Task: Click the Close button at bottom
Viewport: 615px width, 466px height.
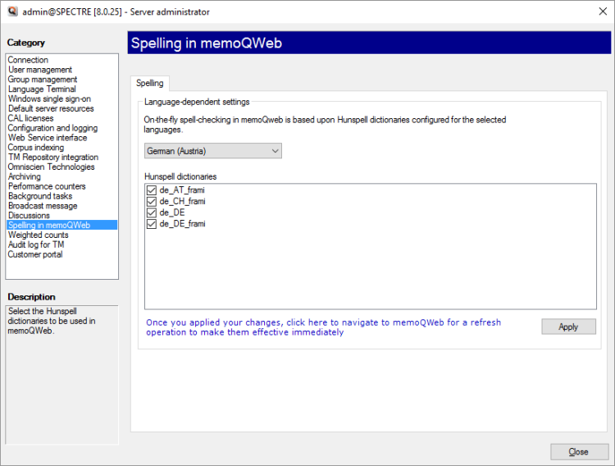Action: (579, 452)
